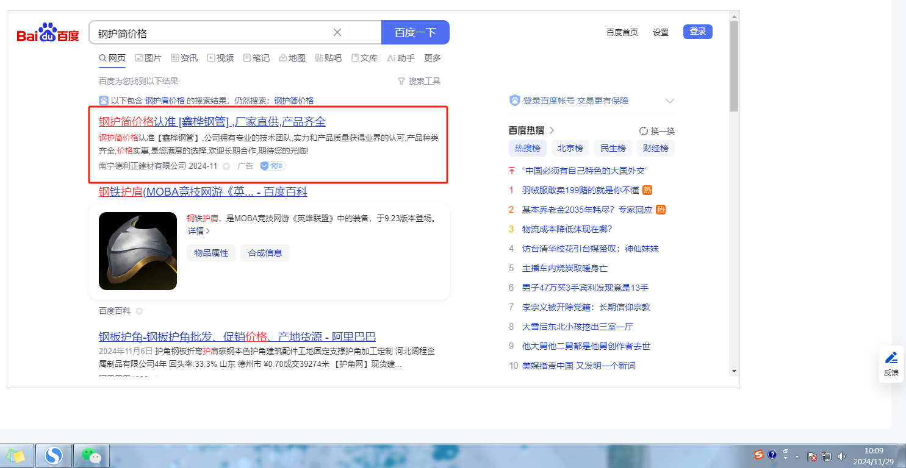Click the 反馈 feedback pencil icon
906x468 pixels.
point(891,358)
